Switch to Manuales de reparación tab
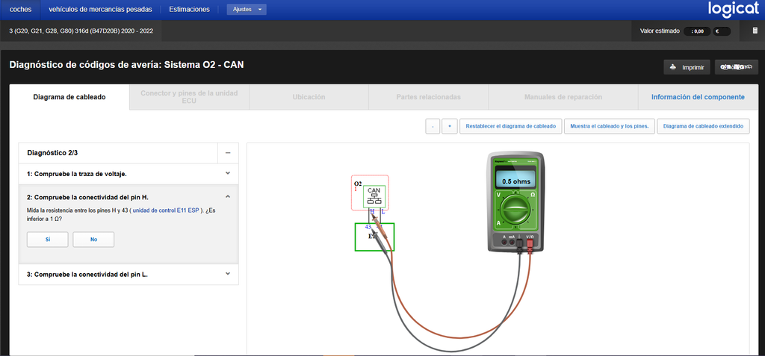 (x=563, y=97)
